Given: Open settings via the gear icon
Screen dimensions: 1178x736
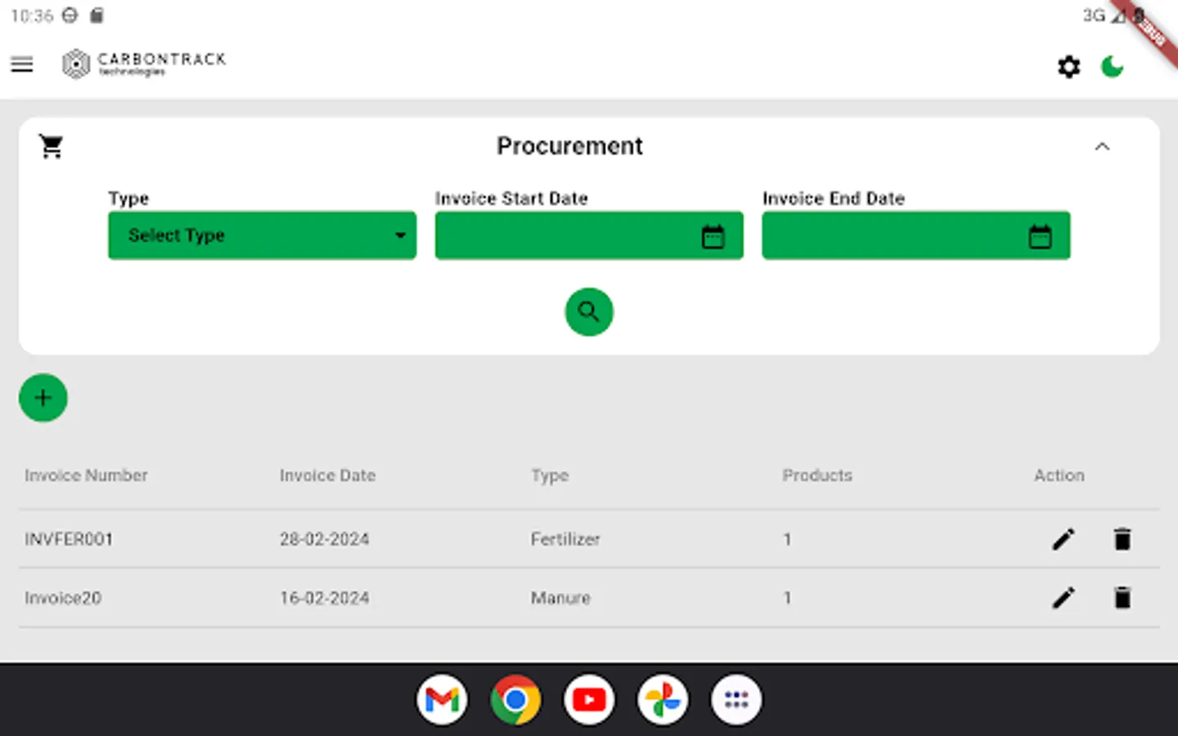Looking at the screenshot, I should point(1068,67).
